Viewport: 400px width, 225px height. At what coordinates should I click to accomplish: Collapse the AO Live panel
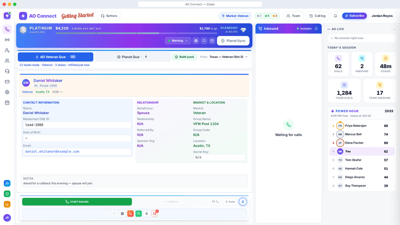click(x=394, y=29)
